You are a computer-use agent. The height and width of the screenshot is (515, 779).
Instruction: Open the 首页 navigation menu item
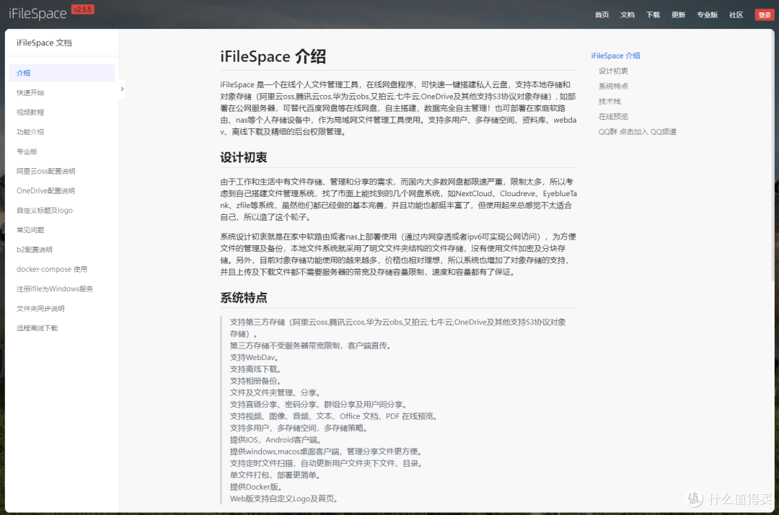(x=602, y=14)
